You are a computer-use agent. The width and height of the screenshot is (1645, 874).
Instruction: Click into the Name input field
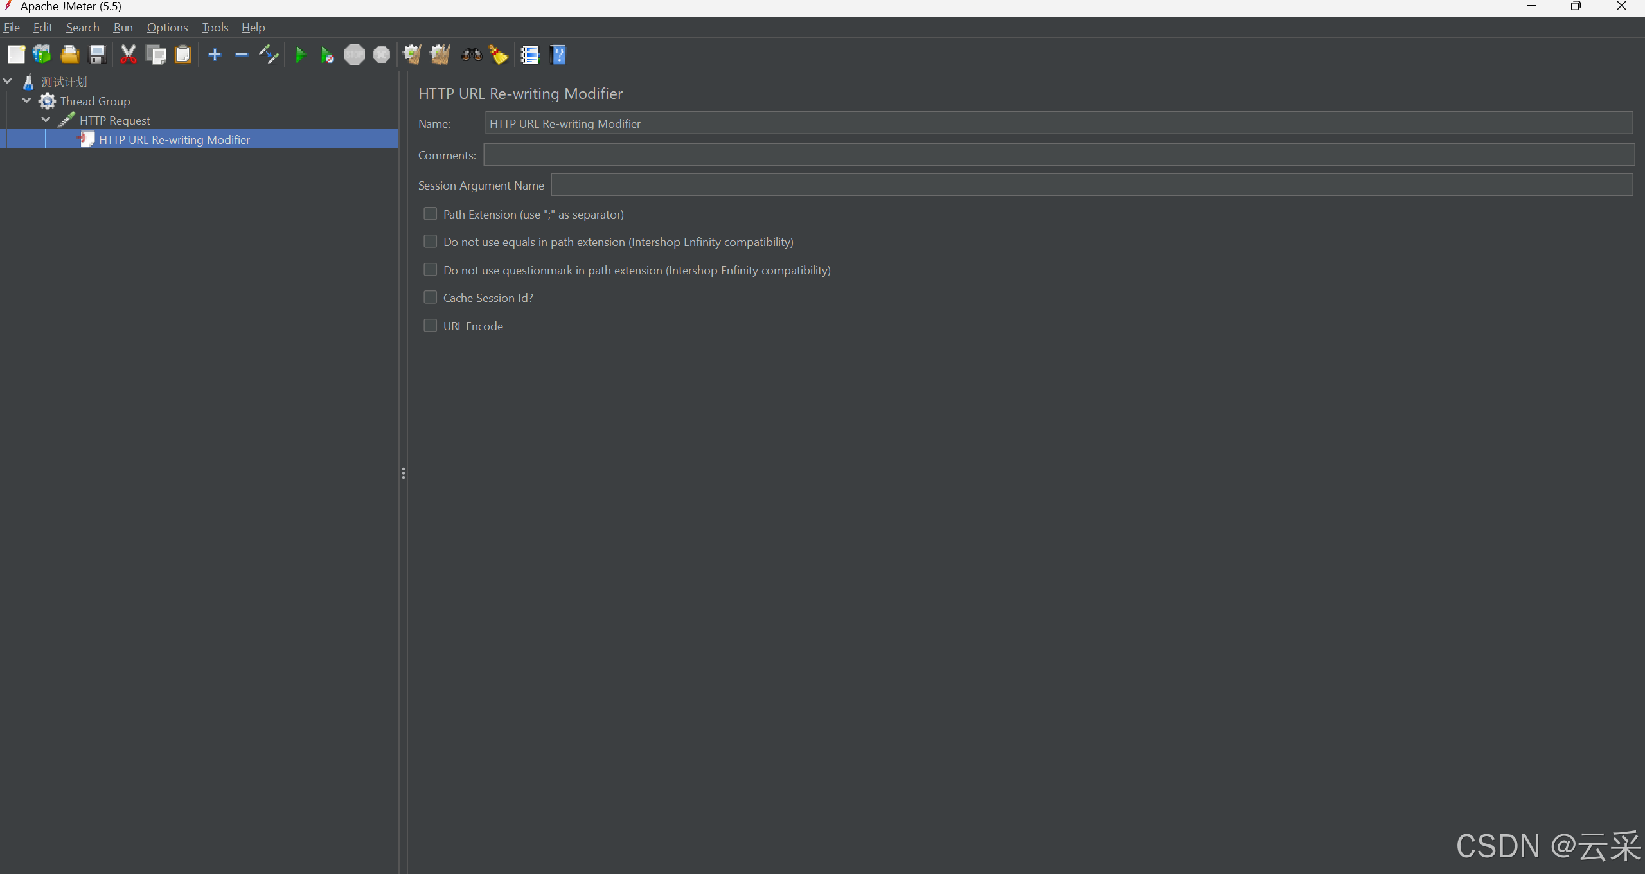coord(1059,123)
